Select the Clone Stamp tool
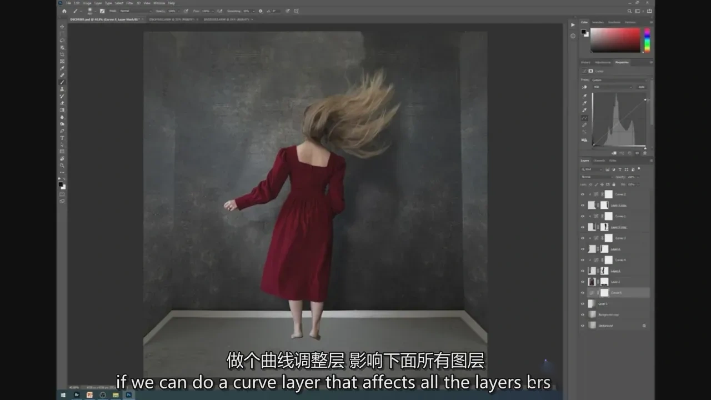The height and width of the screenshot is (400, 711). click(x=62, y=89)
